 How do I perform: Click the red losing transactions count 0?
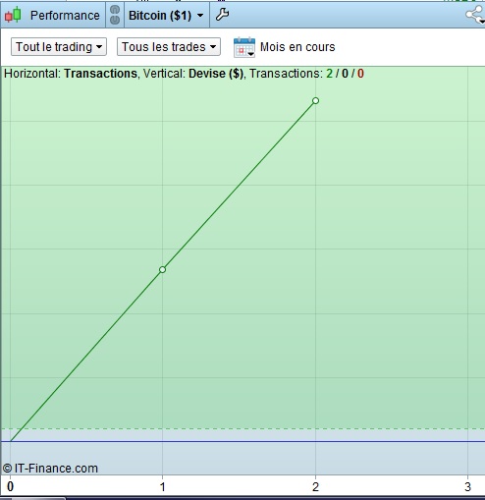tap(360, 74)
